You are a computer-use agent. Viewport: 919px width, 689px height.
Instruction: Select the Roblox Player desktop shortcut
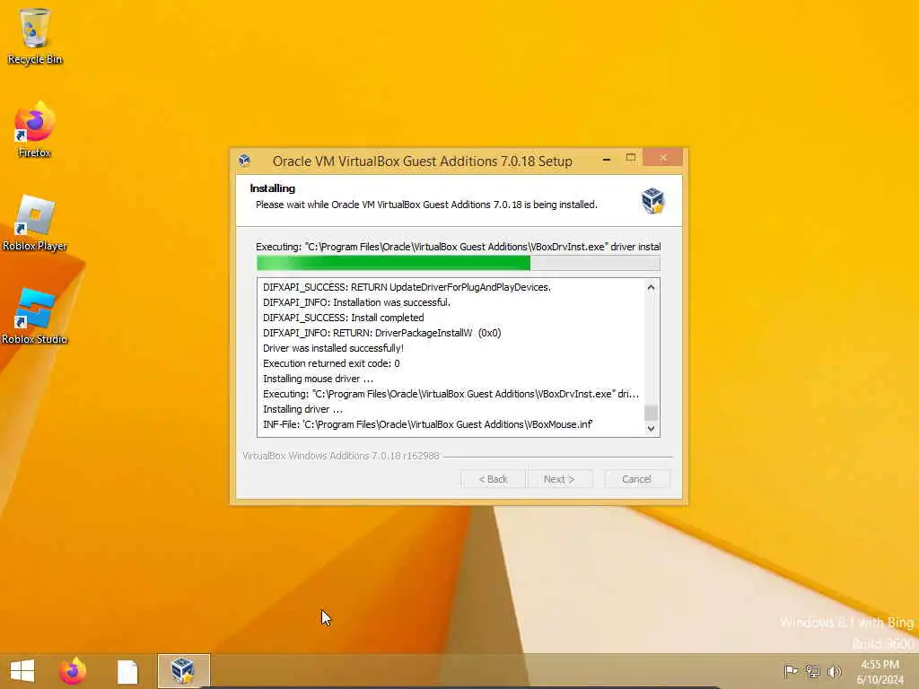pyautogui.click(x=35, y=223)
